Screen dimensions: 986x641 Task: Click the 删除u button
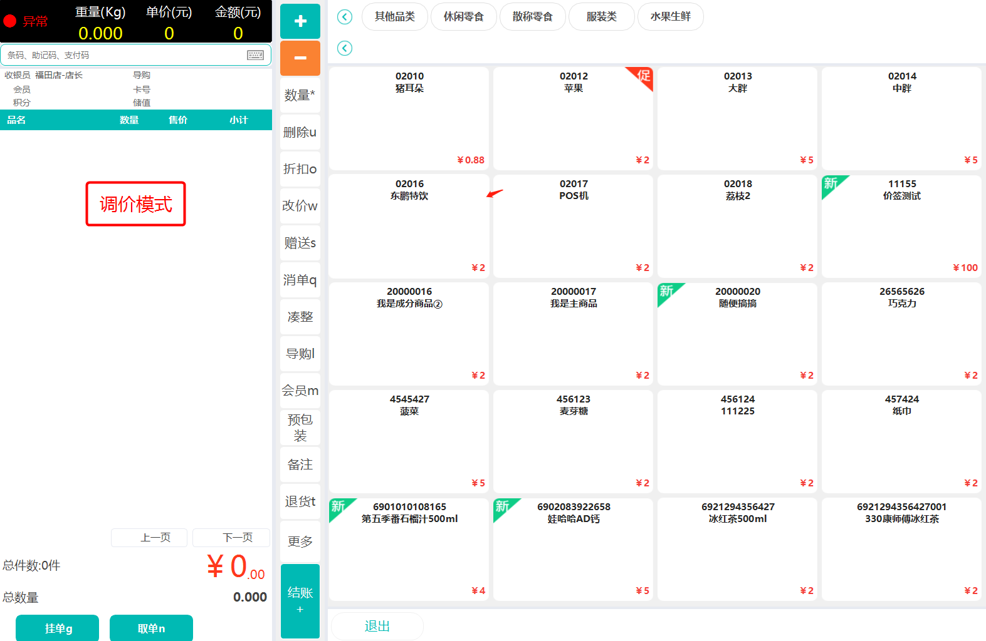click(x=300, y=132)
